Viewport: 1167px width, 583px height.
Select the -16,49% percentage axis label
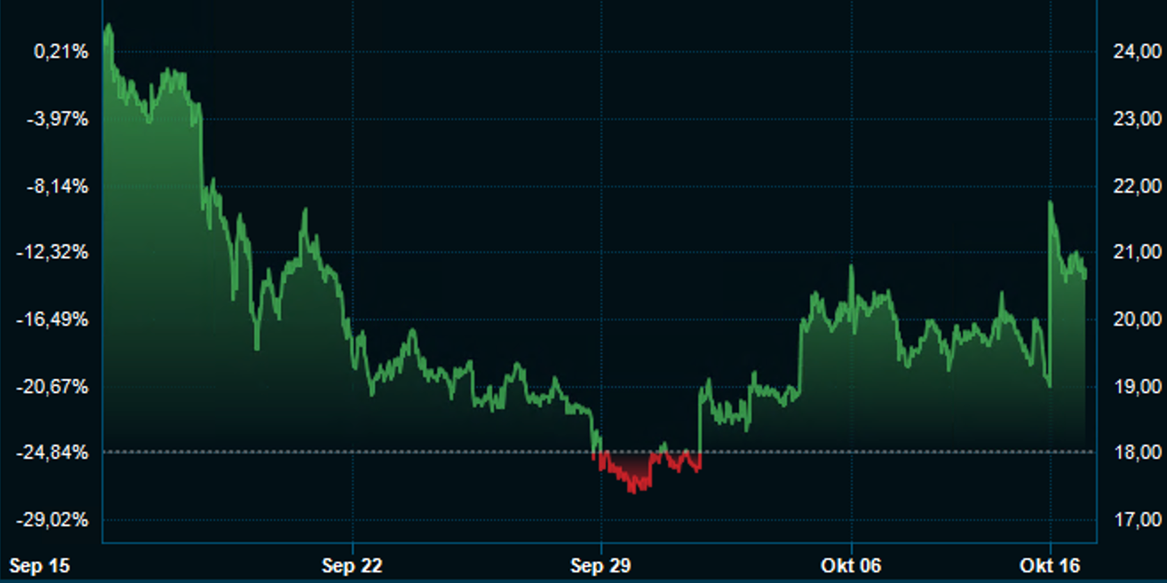point(55,319)
